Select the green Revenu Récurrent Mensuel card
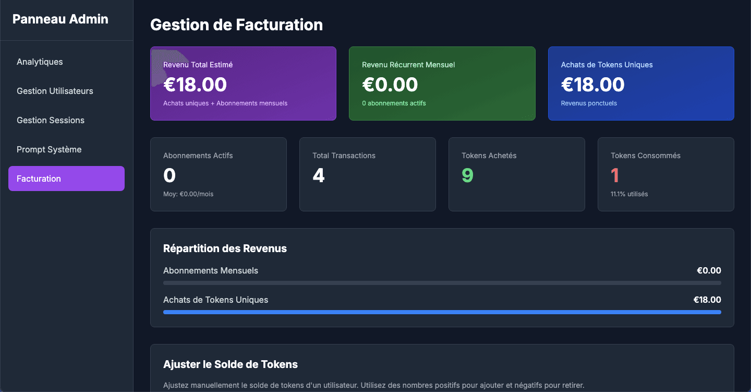Viewport: 751px width, 392px height. (442, 84)
